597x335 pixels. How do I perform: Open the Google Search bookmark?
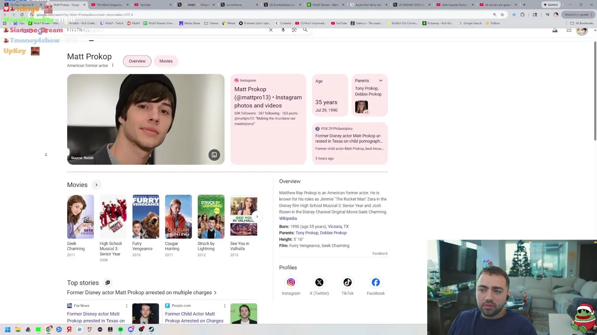(x=470, y=23)
